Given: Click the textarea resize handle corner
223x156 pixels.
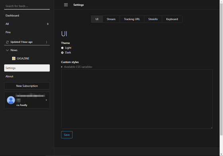Looking at the screenshot, I should point(211,128).
